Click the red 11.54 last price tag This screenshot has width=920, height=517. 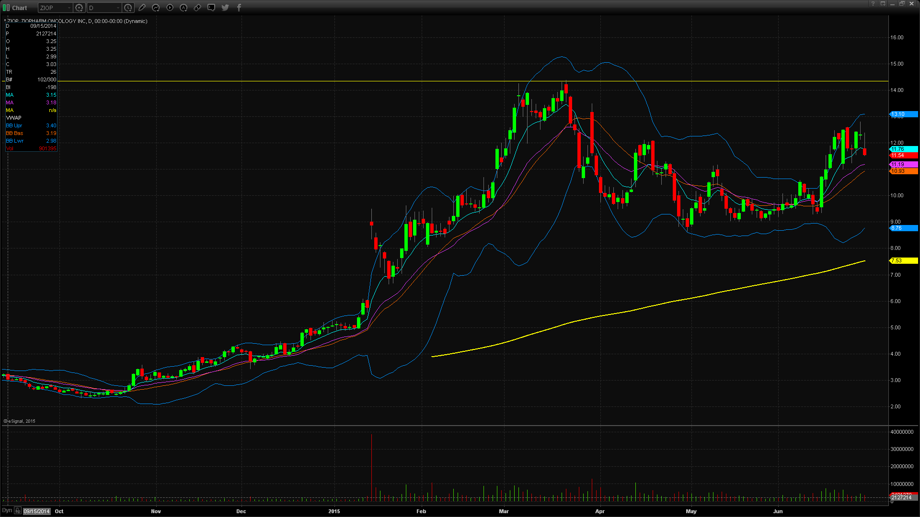904,156
